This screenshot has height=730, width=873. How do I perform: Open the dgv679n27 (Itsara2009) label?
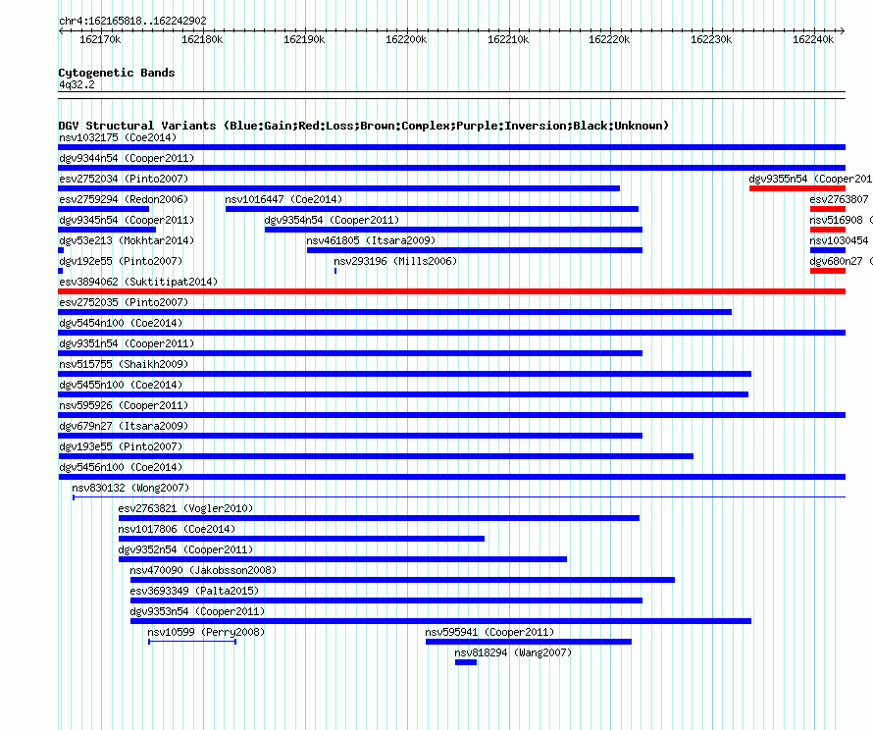tap(124, 426)
